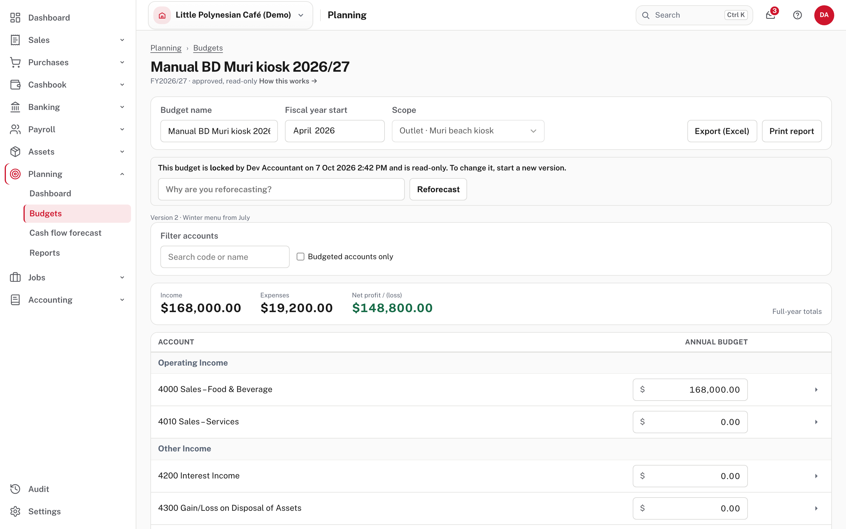
Task: Click the Planning breadcrumb link
Action: 166,48
